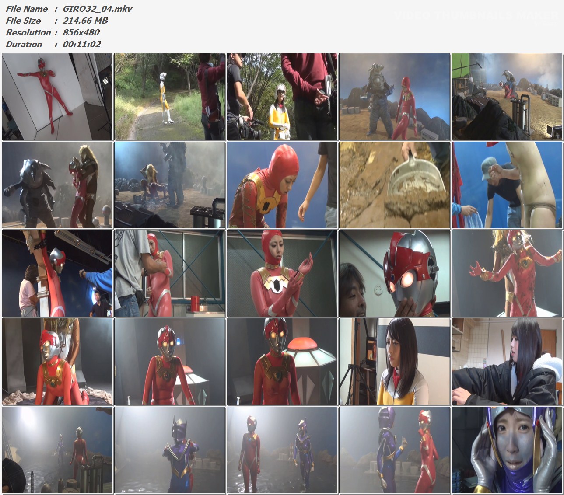The height and width of the screenshot is (495, 564).
Task: Select wide shot of masked heroine standing in fog
Action: pos(170,361)
